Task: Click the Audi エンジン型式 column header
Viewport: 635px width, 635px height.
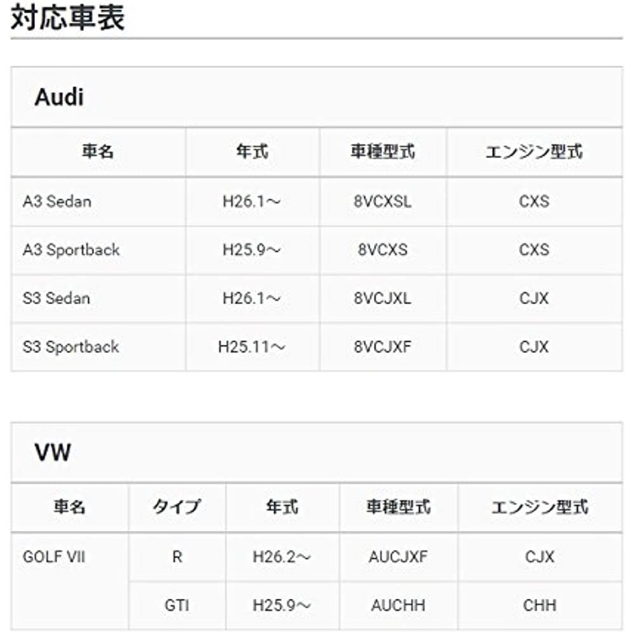Action: (x=533, y=152)
